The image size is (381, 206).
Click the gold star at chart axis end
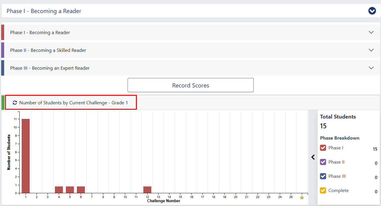pos(302,197)
